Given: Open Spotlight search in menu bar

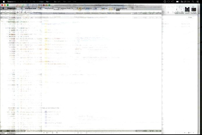Looking at the screenshot, I should 193,2.
